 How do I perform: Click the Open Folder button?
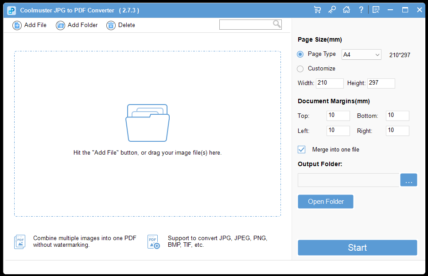326,202
